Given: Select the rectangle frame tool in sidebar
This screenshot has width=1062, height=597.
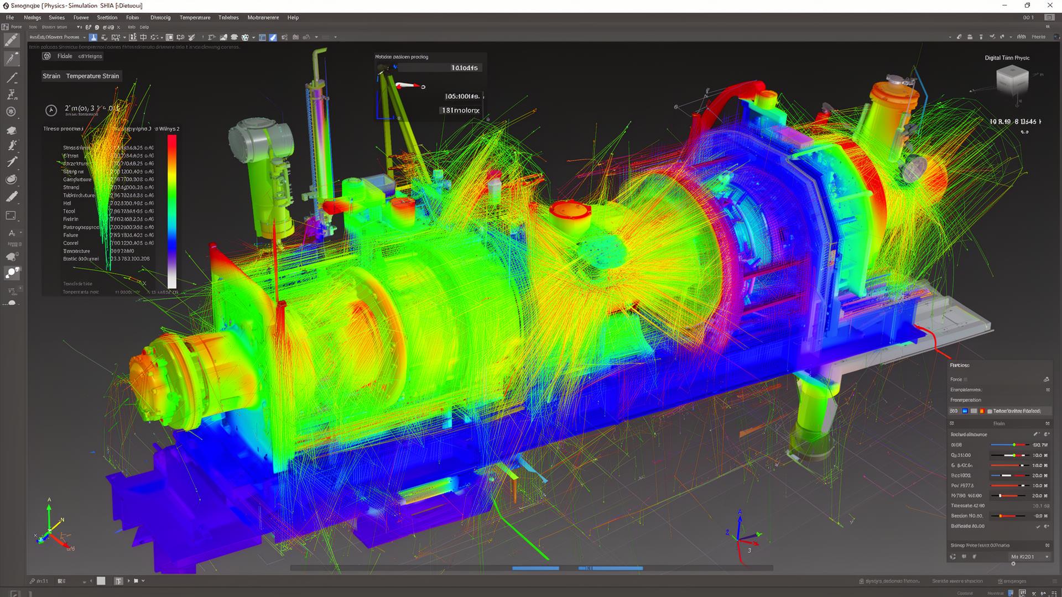Looking at the screenshot, I should [x=11, y=216].
